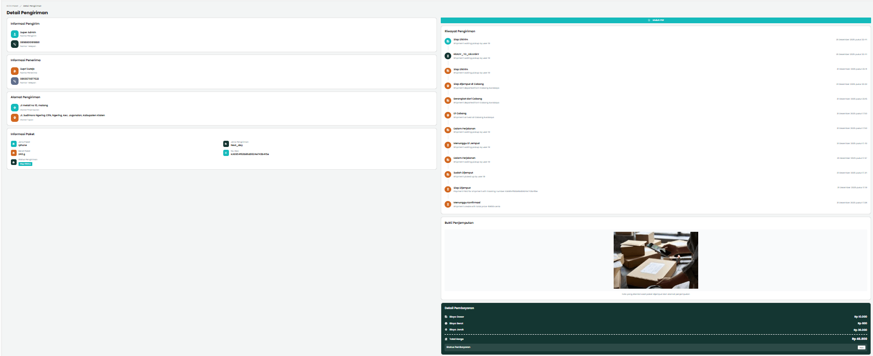
Task: Click the Menunggu Konfirmasi hourglass icon
Action: (448, 204)
